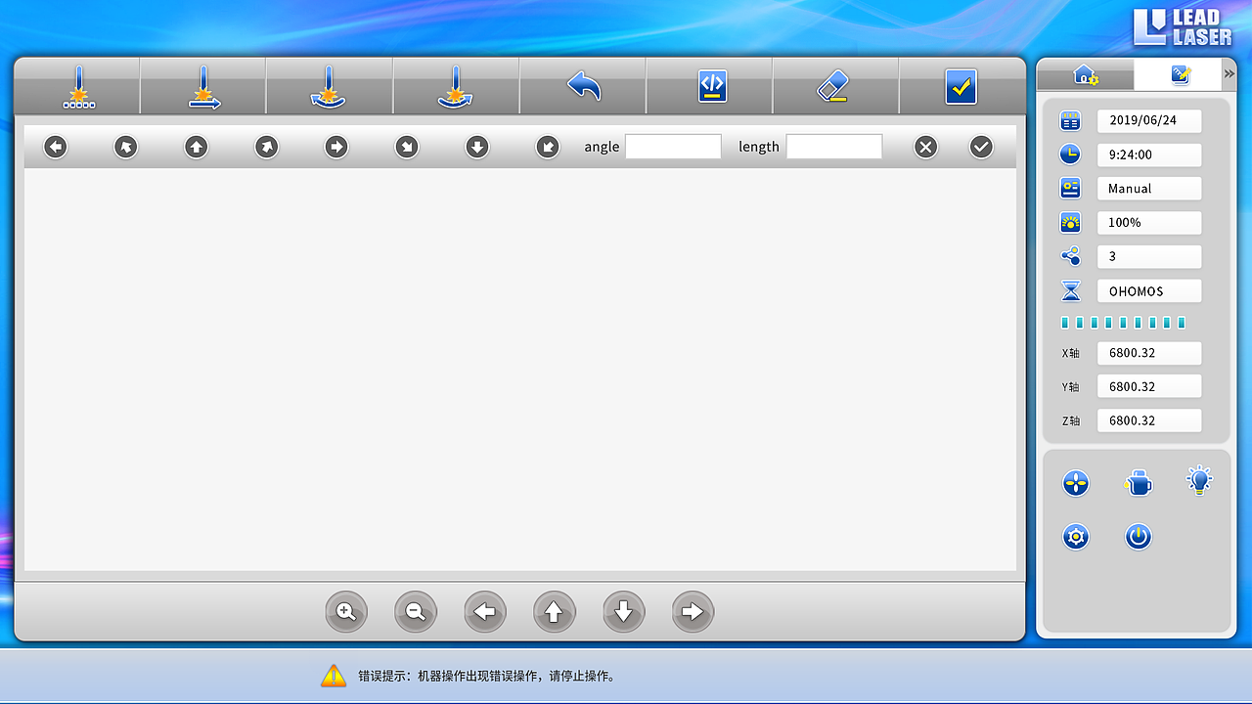This screenshot has width=1252, height=704.
Task: Click the blue checkmark confirm icon
Action: pos(961,87)
